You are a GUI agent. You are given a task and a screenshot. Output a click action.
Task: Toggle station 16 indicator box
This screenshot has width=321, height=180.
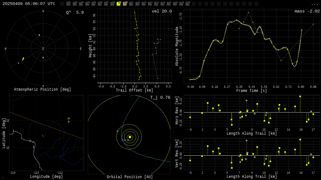pyautogui.click(x=162, y=4)
